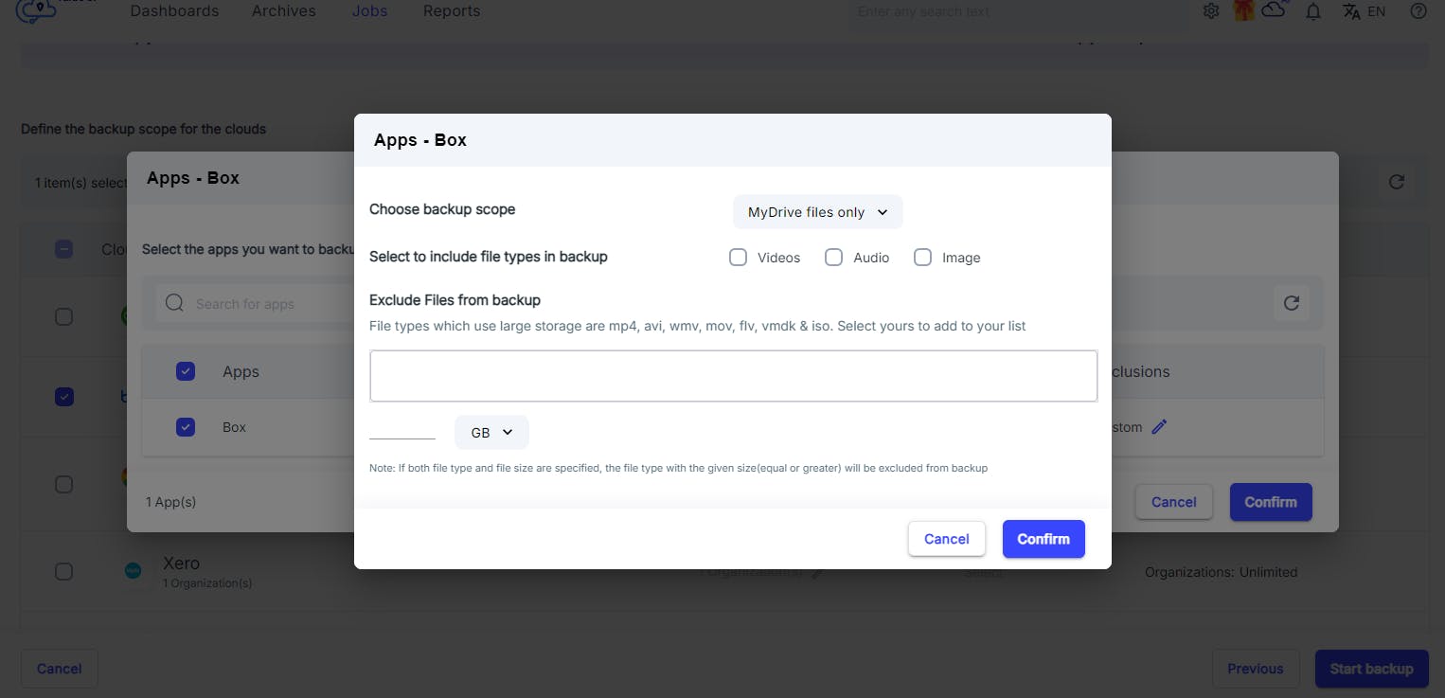This screenshot has height=698, width=1445.
Task: Open the help question mark icon
Action: tap(1418, 11)
